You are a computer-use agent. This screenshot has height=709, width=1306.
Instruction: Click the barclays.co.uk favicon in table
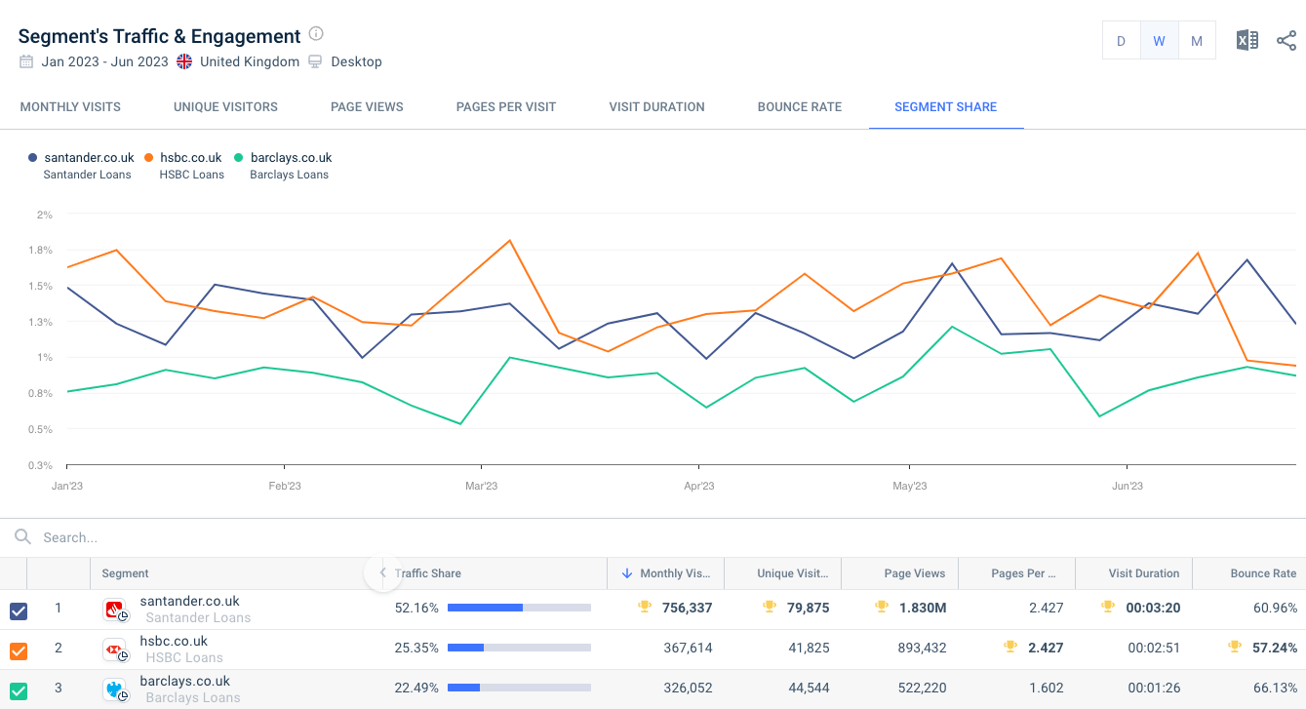coord(116,690)
